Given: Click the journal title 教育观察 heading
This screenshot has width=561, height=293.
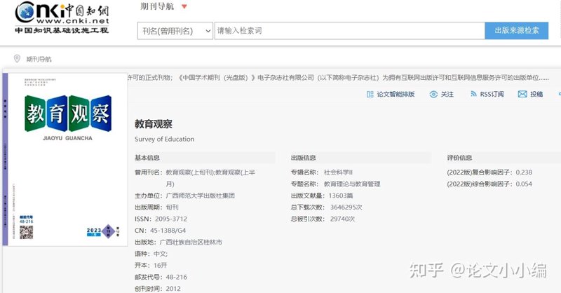Looking at the screenshot, I should point(154,124).
